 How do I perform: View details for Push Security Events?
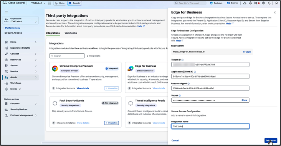point(83,123)
